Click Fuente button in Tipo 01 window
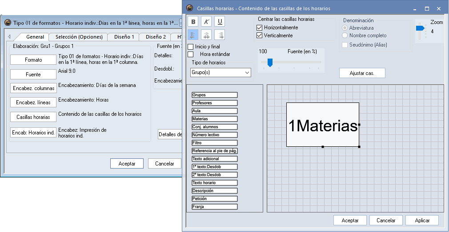449x232 pixels. 33,74
